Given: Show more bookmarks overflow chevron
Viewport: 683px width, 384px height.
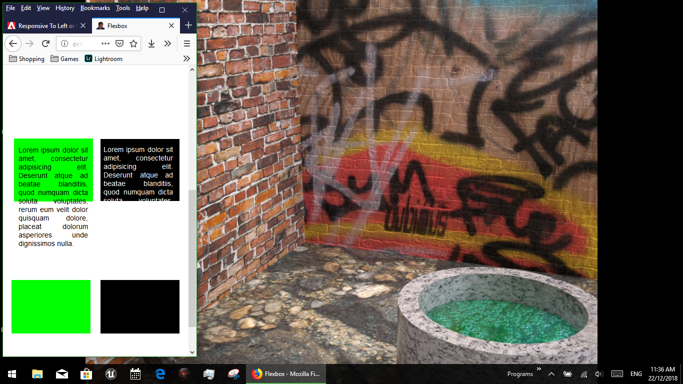Looking at the screenshot, I should point(186,58).
